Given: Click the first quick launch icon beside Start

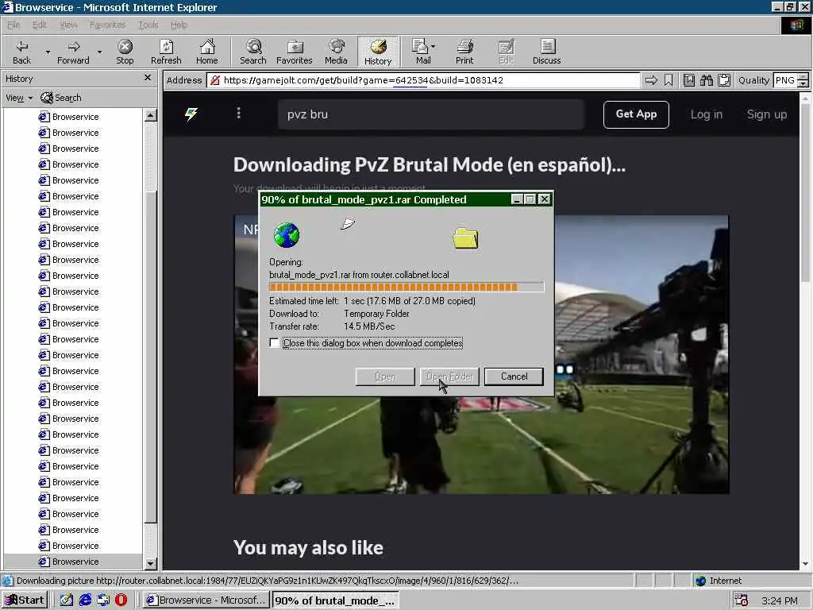Looking at the screenshot, I should click(x=67, y=600).
